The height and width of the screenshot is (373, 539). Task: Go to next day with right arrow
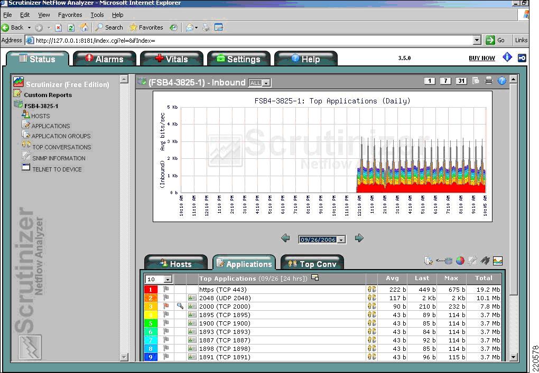pos(359,238)
